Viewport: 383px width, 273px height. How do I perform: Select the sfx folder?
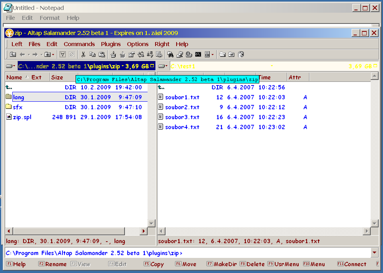(x=17, y=107)
